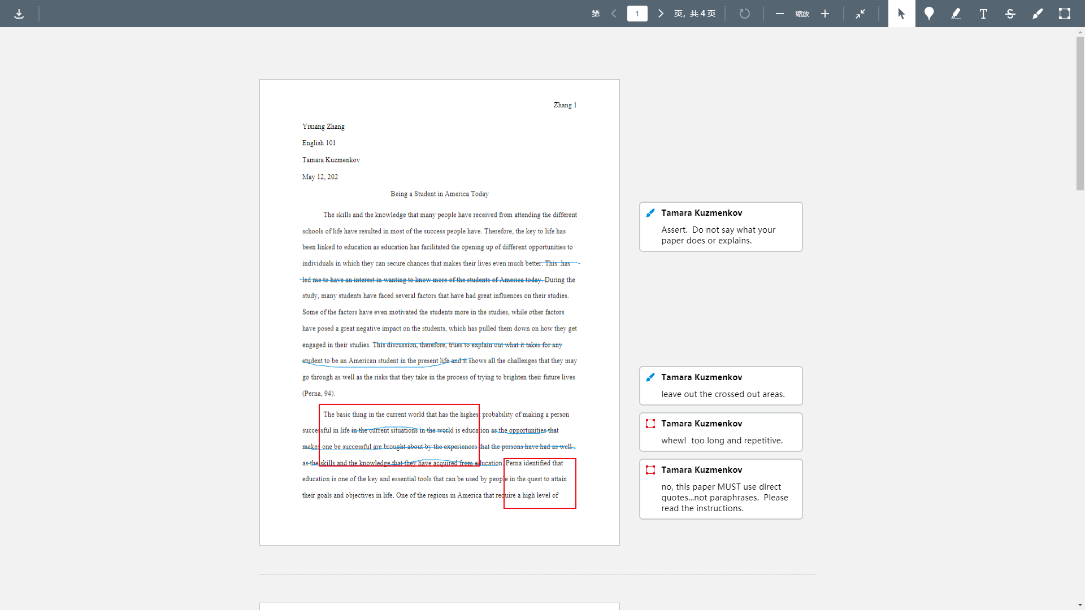Select the free draw brush tool
This screenshot has height=610, width=1085.
[x=1038, y=14]
